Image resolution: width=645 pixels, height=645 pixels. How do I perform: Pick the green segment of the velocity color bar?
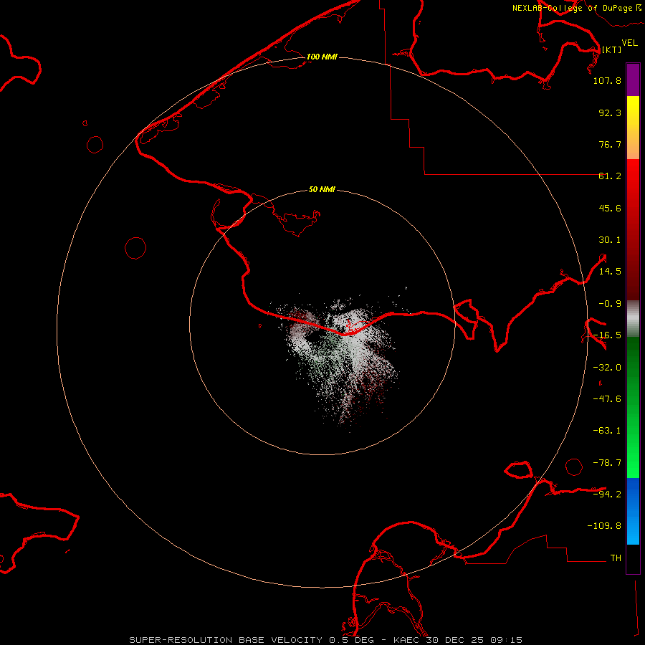[x=633, y=407]
